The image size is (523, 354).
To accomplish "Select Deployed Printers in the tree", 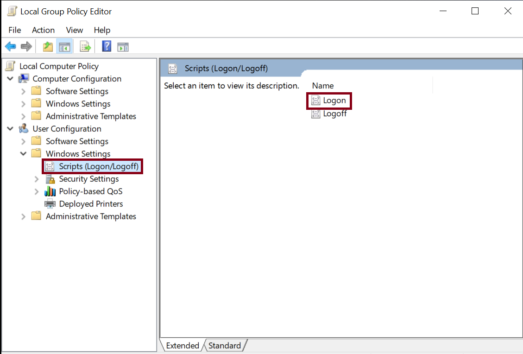I will (91, 204).
